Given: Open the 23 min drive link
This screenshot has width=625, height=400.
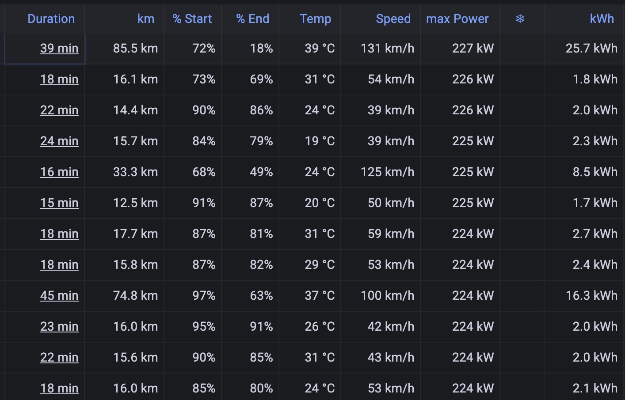Looking at the screenshot, I should 59,327.
